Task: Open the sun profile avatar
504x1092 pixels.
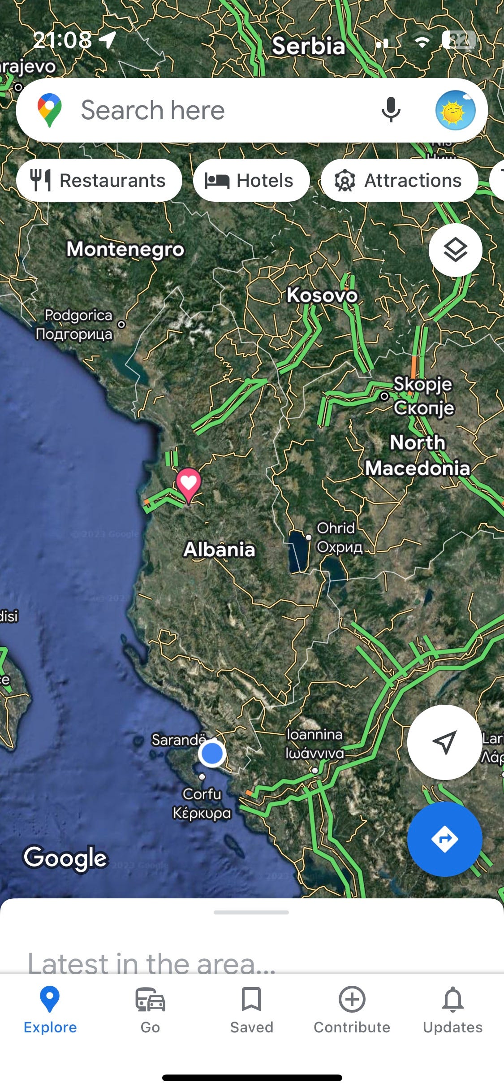Action: pyautogui.click(x=455, y=110)
